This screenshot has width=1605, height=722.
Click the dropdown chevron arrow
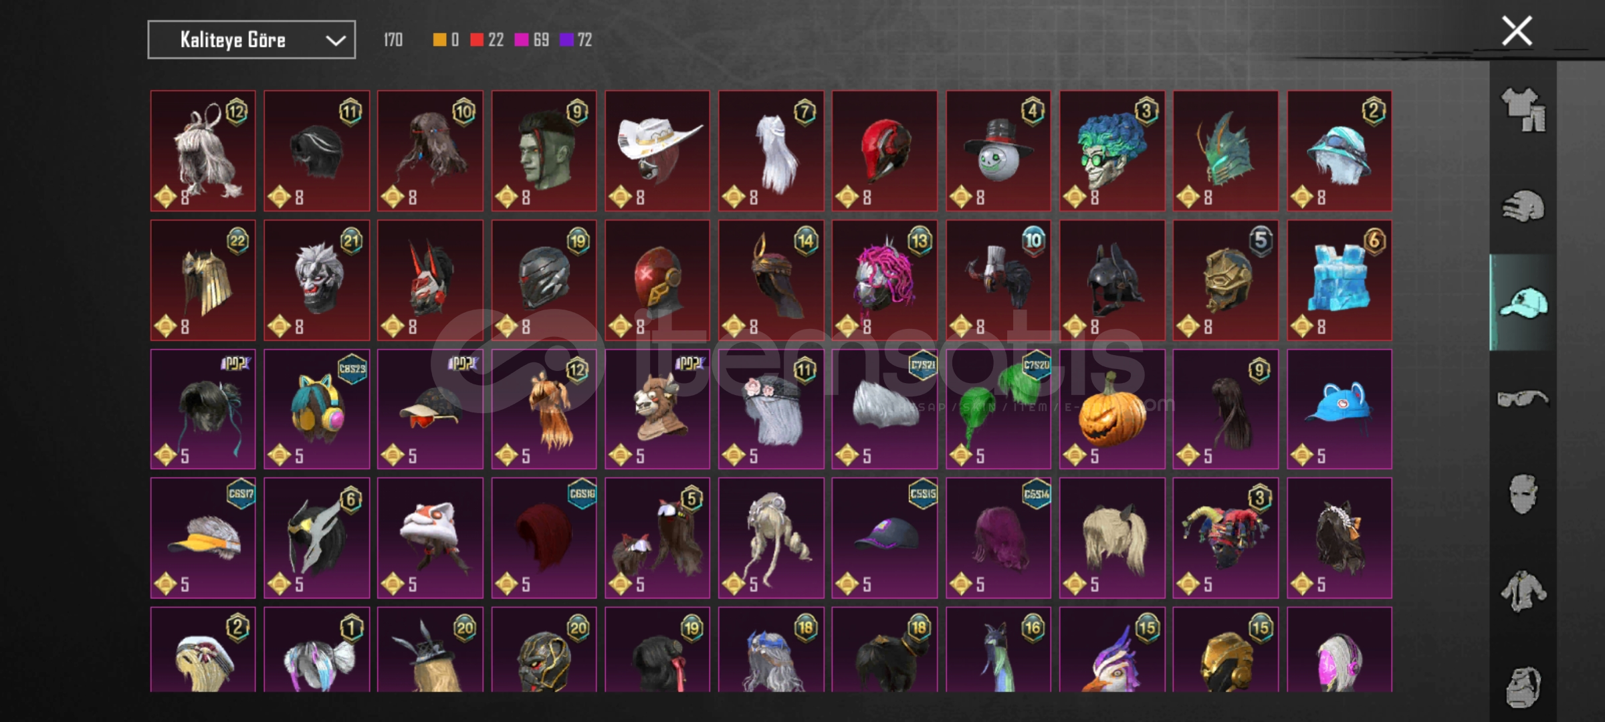[336, 41]
